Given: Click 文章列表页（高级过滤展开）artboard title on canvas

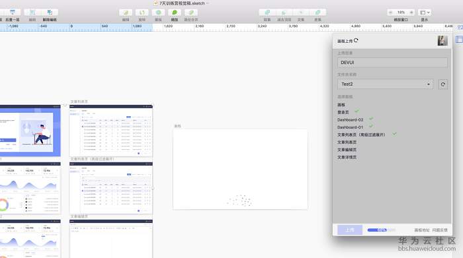Looking at the screenshot, I should click(92, 159).
